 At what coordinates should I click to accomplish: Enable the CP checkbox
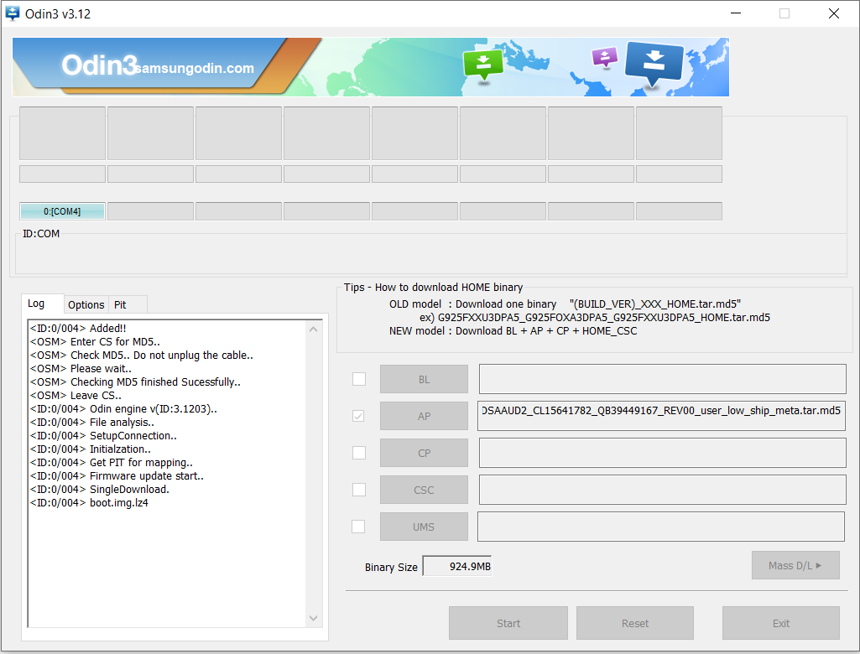[359, 453]
